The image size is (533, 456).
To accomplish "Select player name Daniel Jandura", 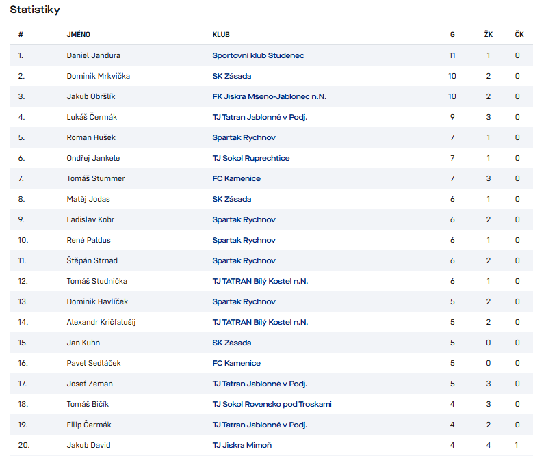I will coord(93,55).
